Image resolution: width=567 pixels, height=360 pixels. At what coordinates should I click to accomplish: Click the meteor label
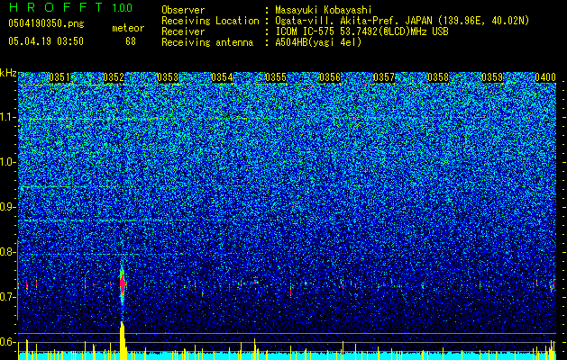128,28
